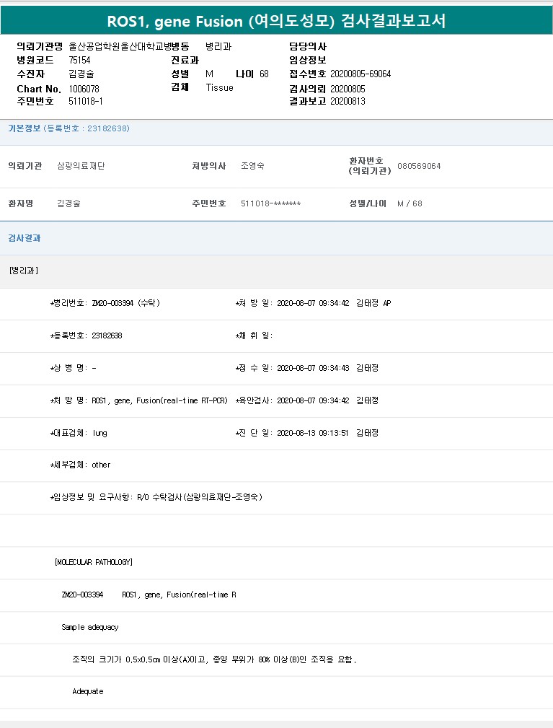Viewport: 553px width, 728px height.
Task: Click the 결과보고 date 20200813
Action: tap(348, 102)
